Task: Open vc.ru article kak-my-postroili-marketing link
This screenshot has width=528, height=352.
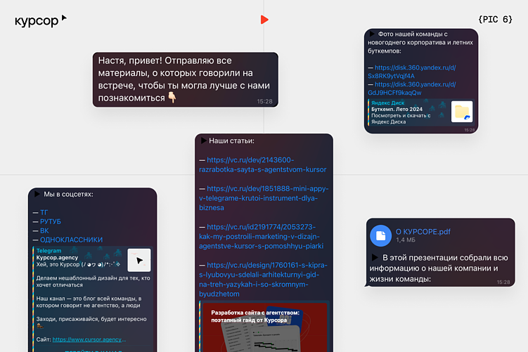Action: [262, 236]
